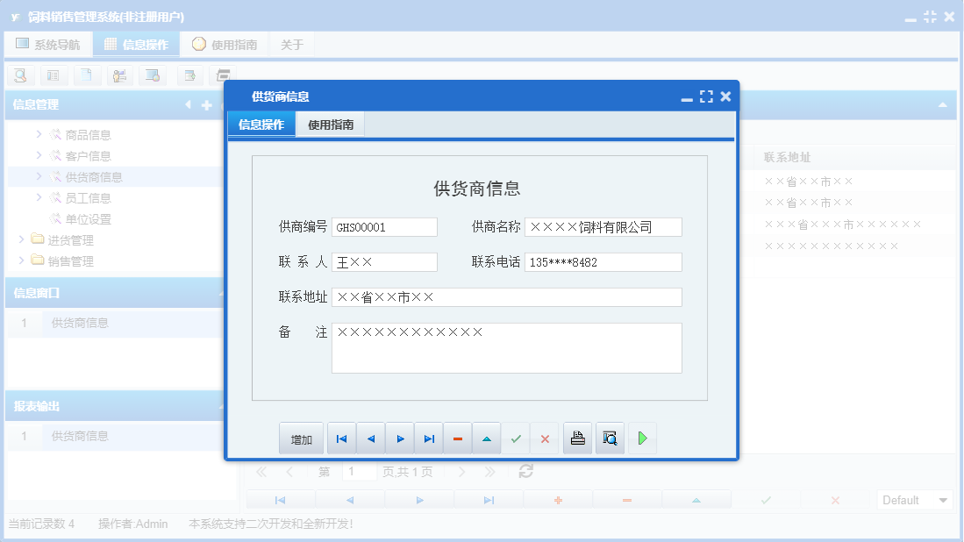The width and height of the screenshot is (964, 542).
Task: Click the page number input field
Action: [x=359, y=471]
